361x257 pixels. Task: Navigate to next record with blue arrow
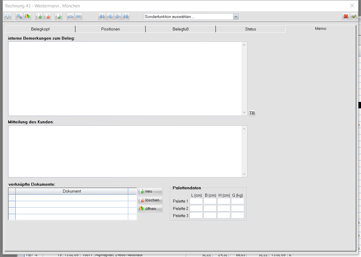pyautogui.click(x=118, y=17)
